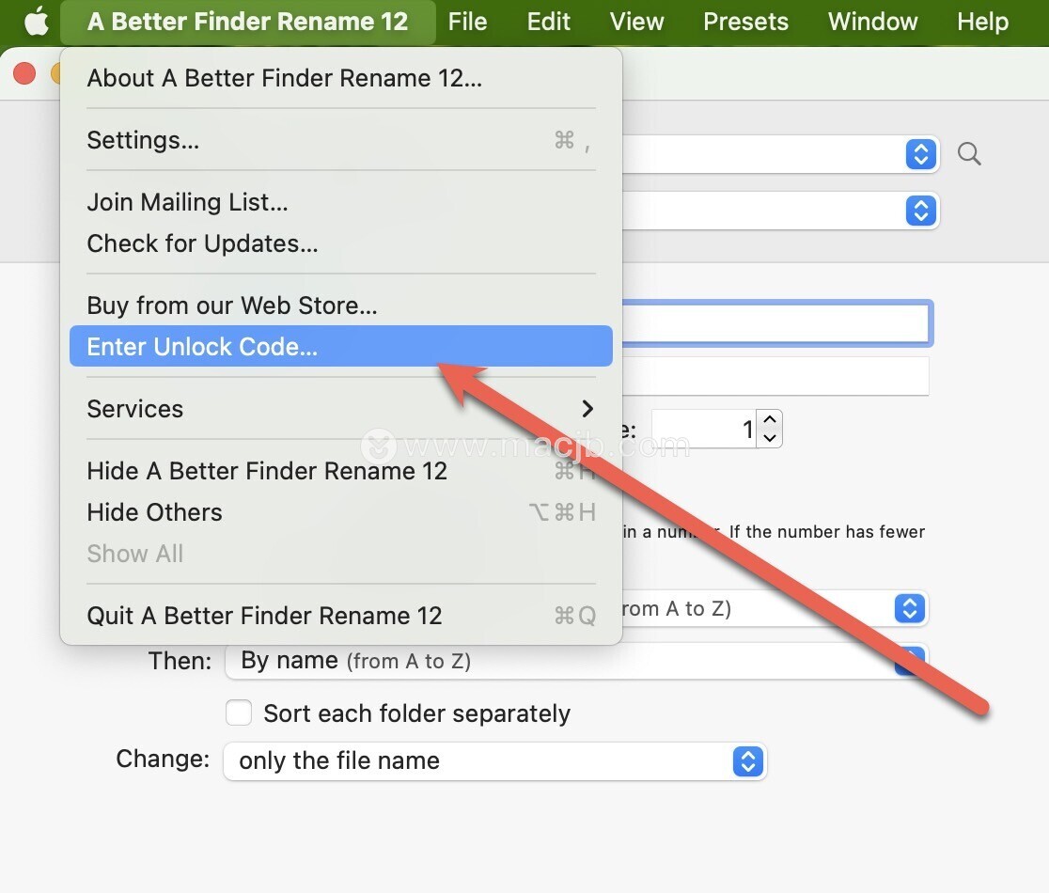Click the text field below the focused one

tap(775, 376)
